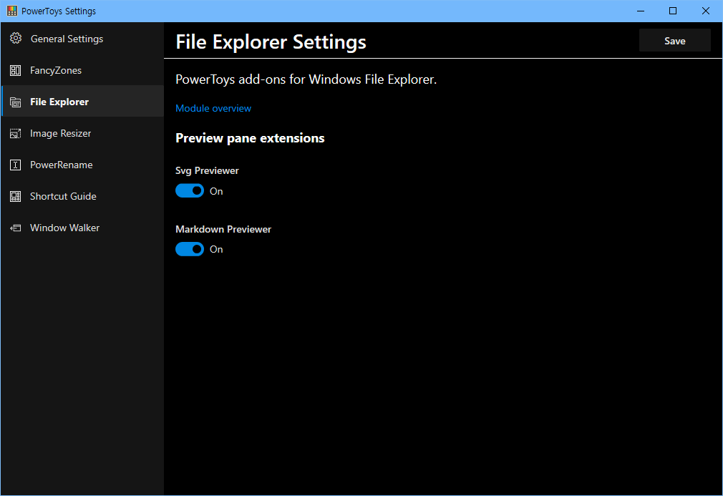Click the File Explorer Settings title
Viewport: 723px width, 496px height.
(271, 42)
